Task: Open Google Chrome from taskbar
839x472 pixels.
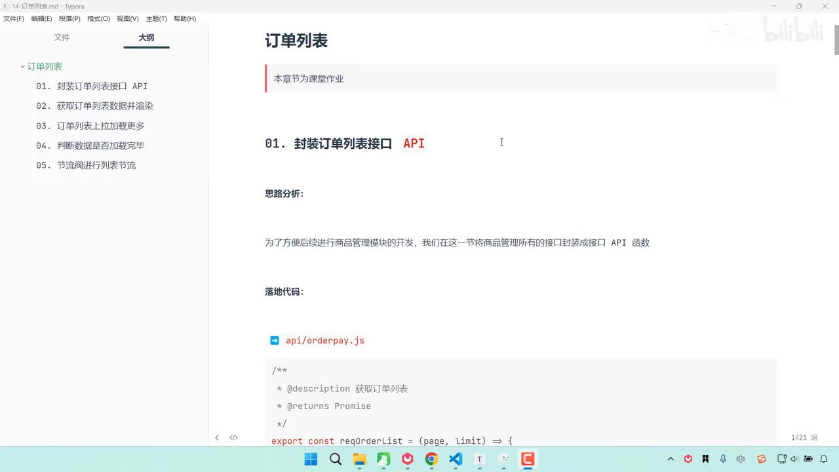Action: pyautogui.click(x=431, y=459)
